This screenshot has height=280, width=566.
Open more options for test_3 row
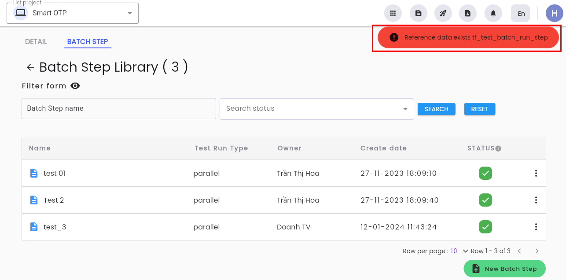click(536, 227)
